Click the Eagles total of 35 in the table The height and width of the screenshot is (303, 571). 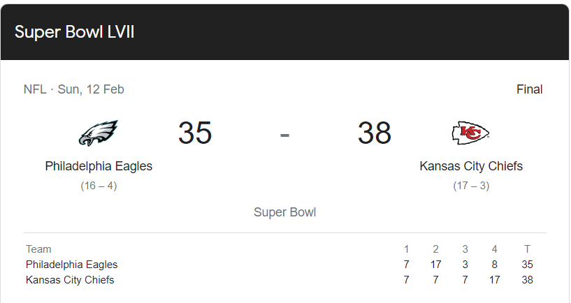(527, 265)
